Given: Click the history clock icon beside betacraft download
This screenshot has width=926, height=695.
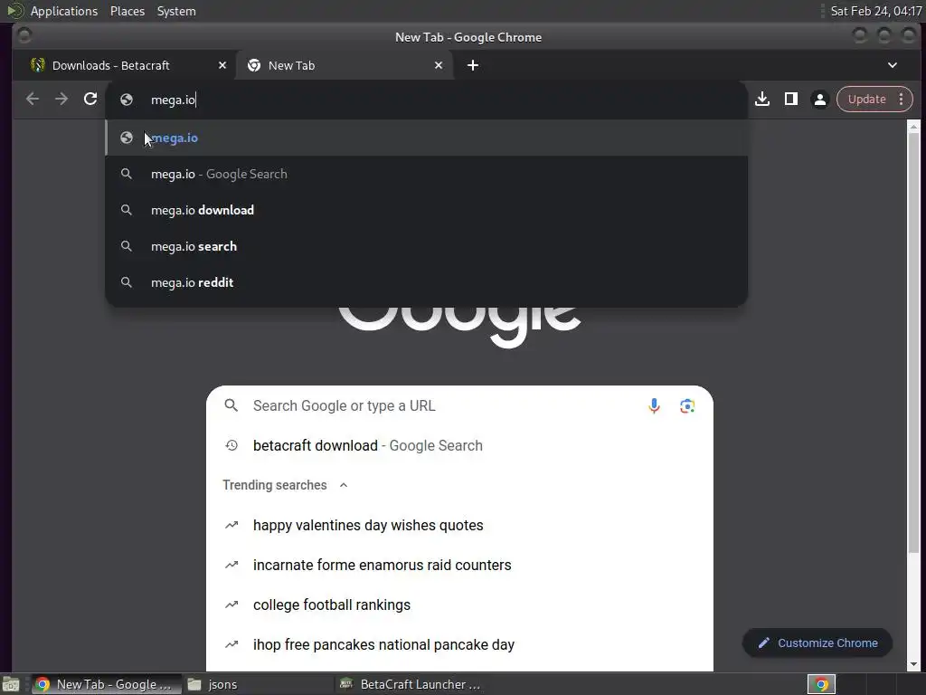Looking at the screenshot, I should (x=231, y=445).
